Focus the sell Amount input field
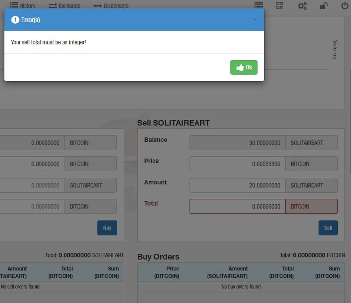Viewport: 351px width, 303px height. pos(237,185)
